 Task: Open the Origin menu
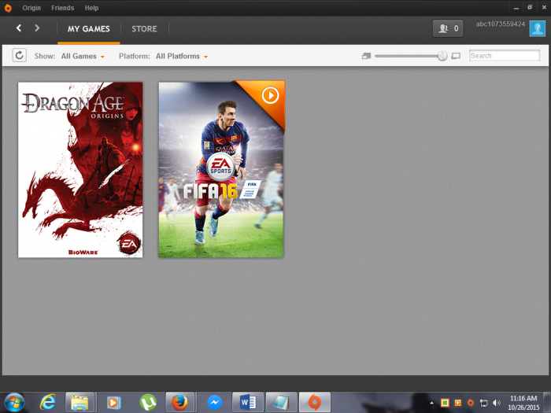pos(31,8)
